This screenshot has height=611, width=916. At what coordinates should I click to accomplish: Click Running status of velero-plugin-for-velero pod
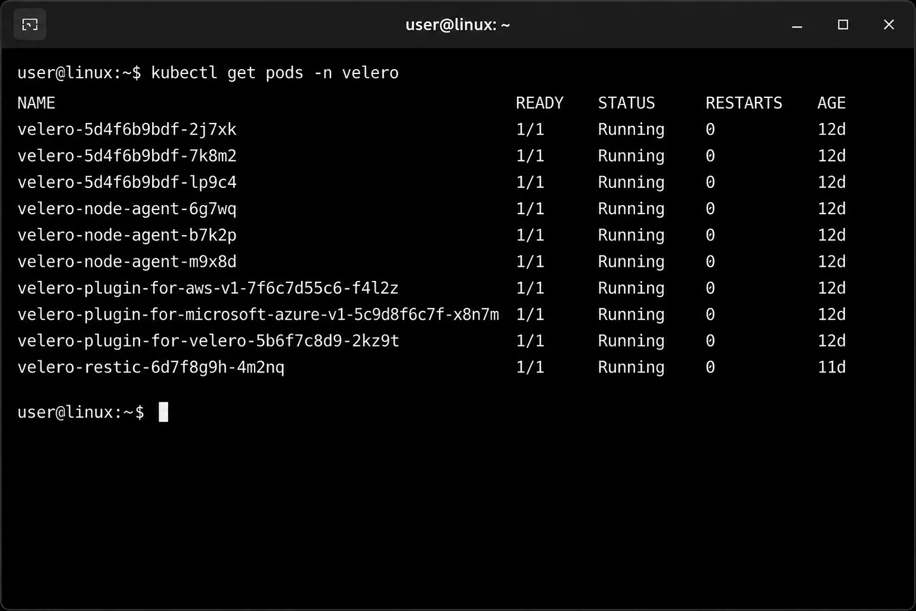(631, 341)
